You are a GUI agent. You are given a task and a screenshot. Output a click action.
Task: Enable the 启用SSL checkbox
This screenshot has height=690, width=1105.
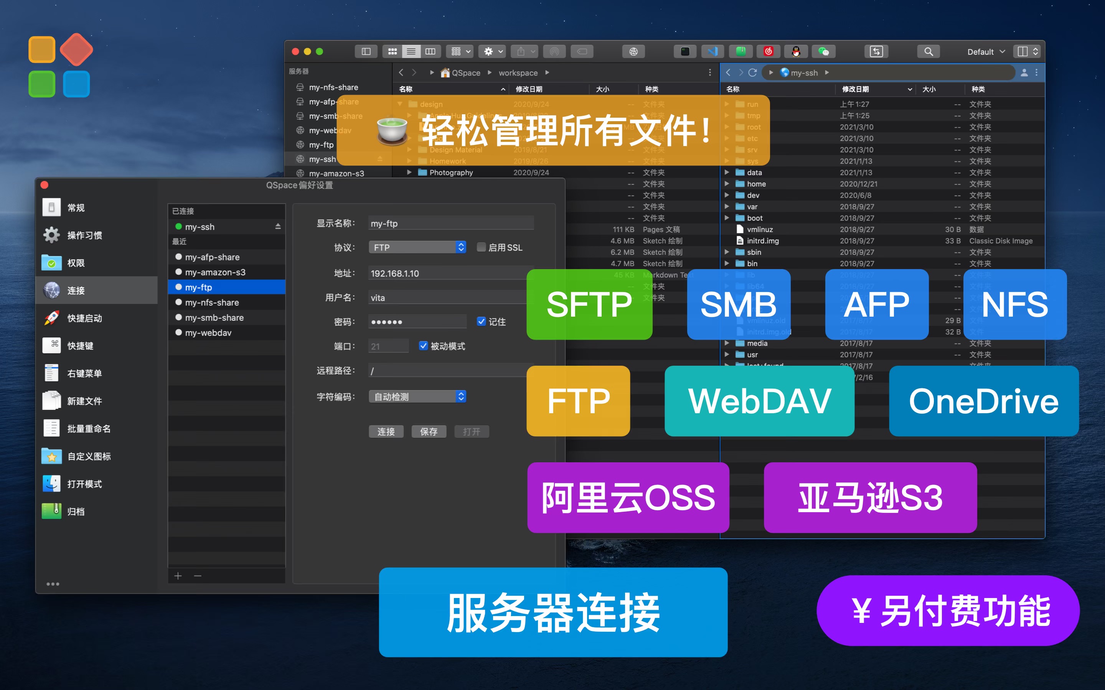click(x=481, y=247)
